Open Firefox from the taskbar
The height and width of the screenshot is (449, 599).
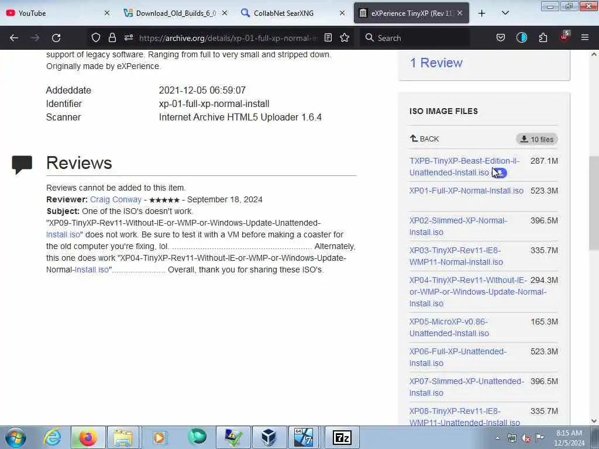[x=88, y=437]
